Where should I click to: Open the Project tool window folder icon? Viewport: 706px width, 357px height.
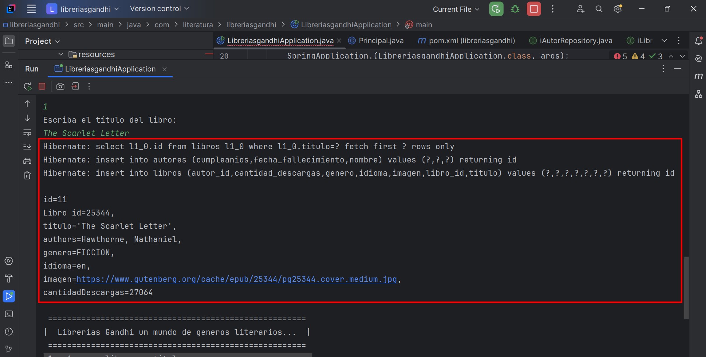pyautogui.click(x=9, y=41)
